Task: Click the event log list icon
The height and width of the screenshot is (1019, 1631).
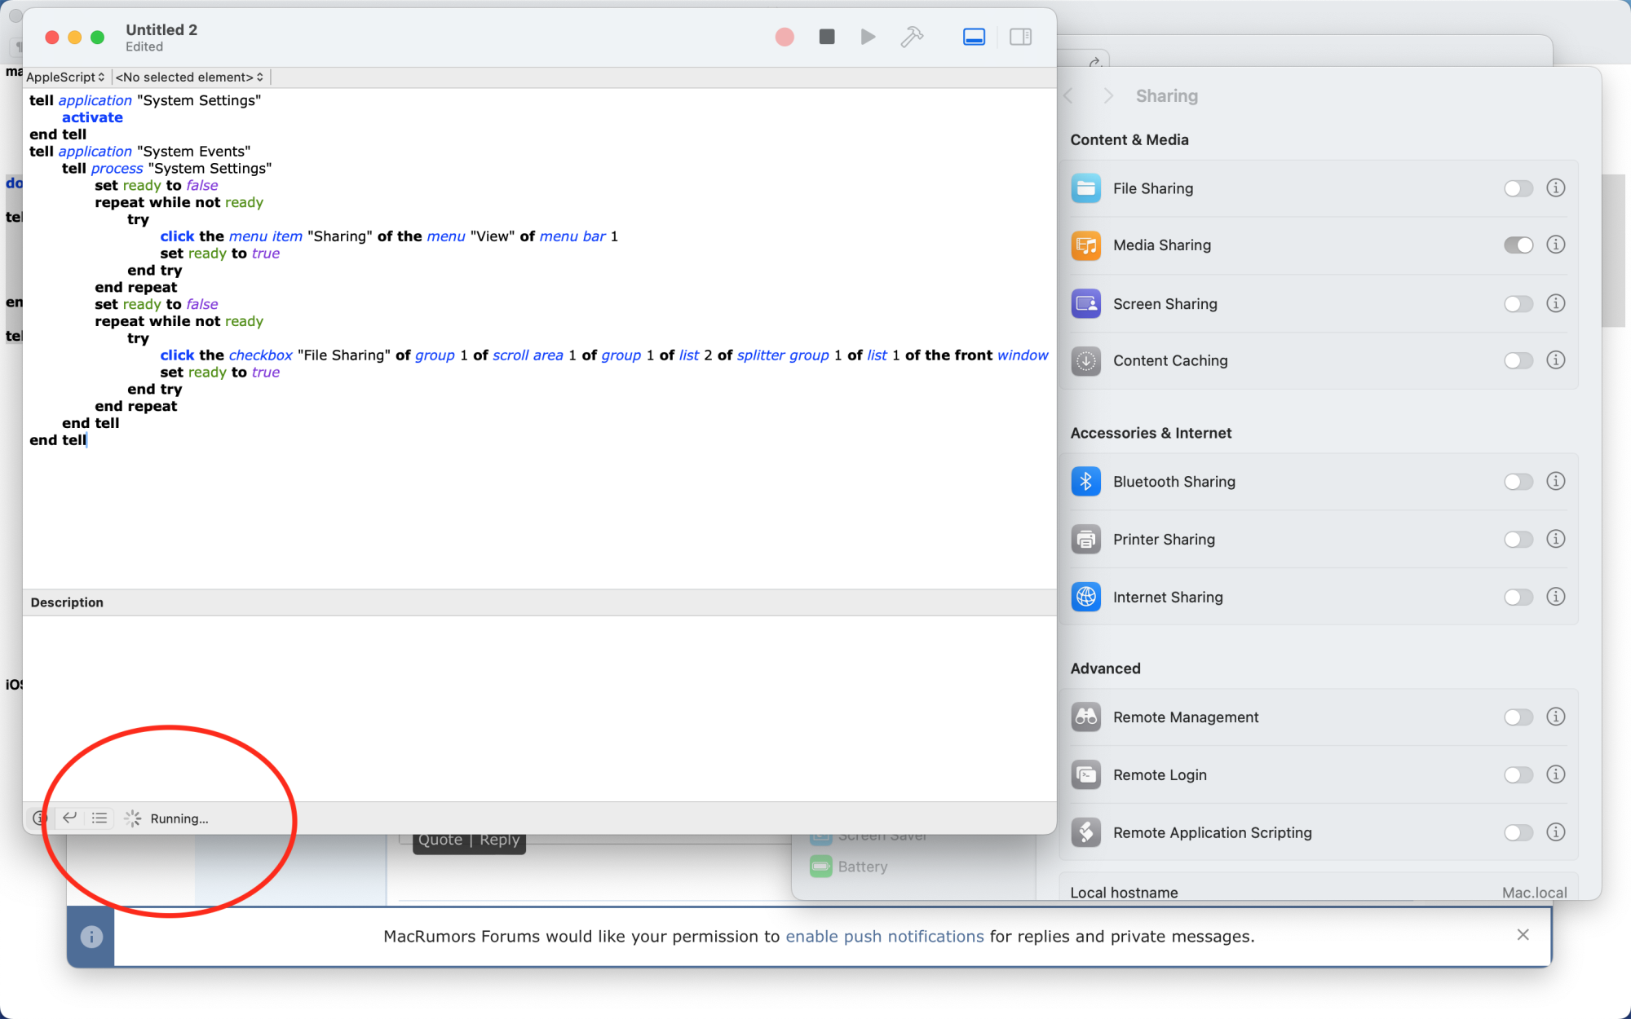Action: 99,818
